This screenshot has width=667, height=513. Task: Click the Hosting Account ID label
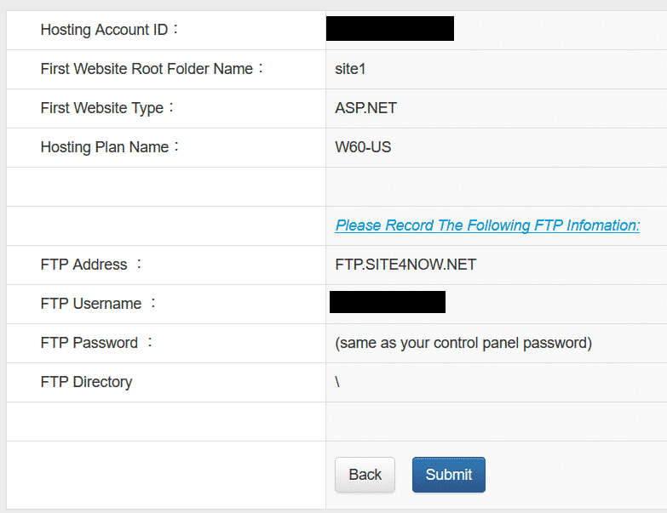[109, 30]
